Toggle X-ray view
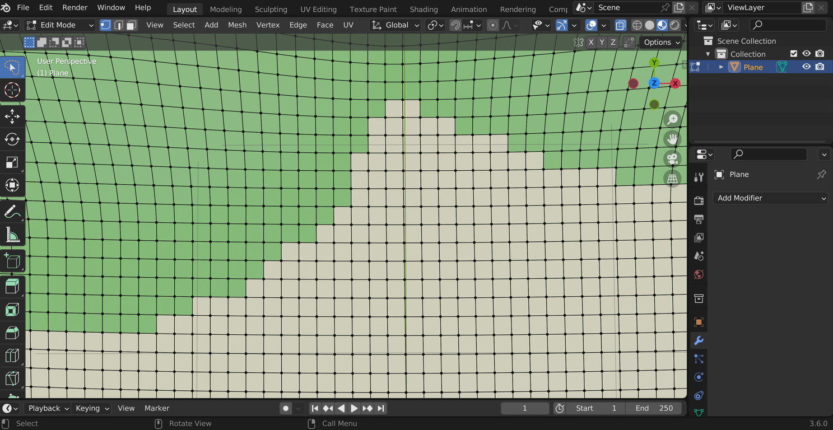Image resolution: width=833 pixels, height=430 pixels. click(x=620, y=25)
